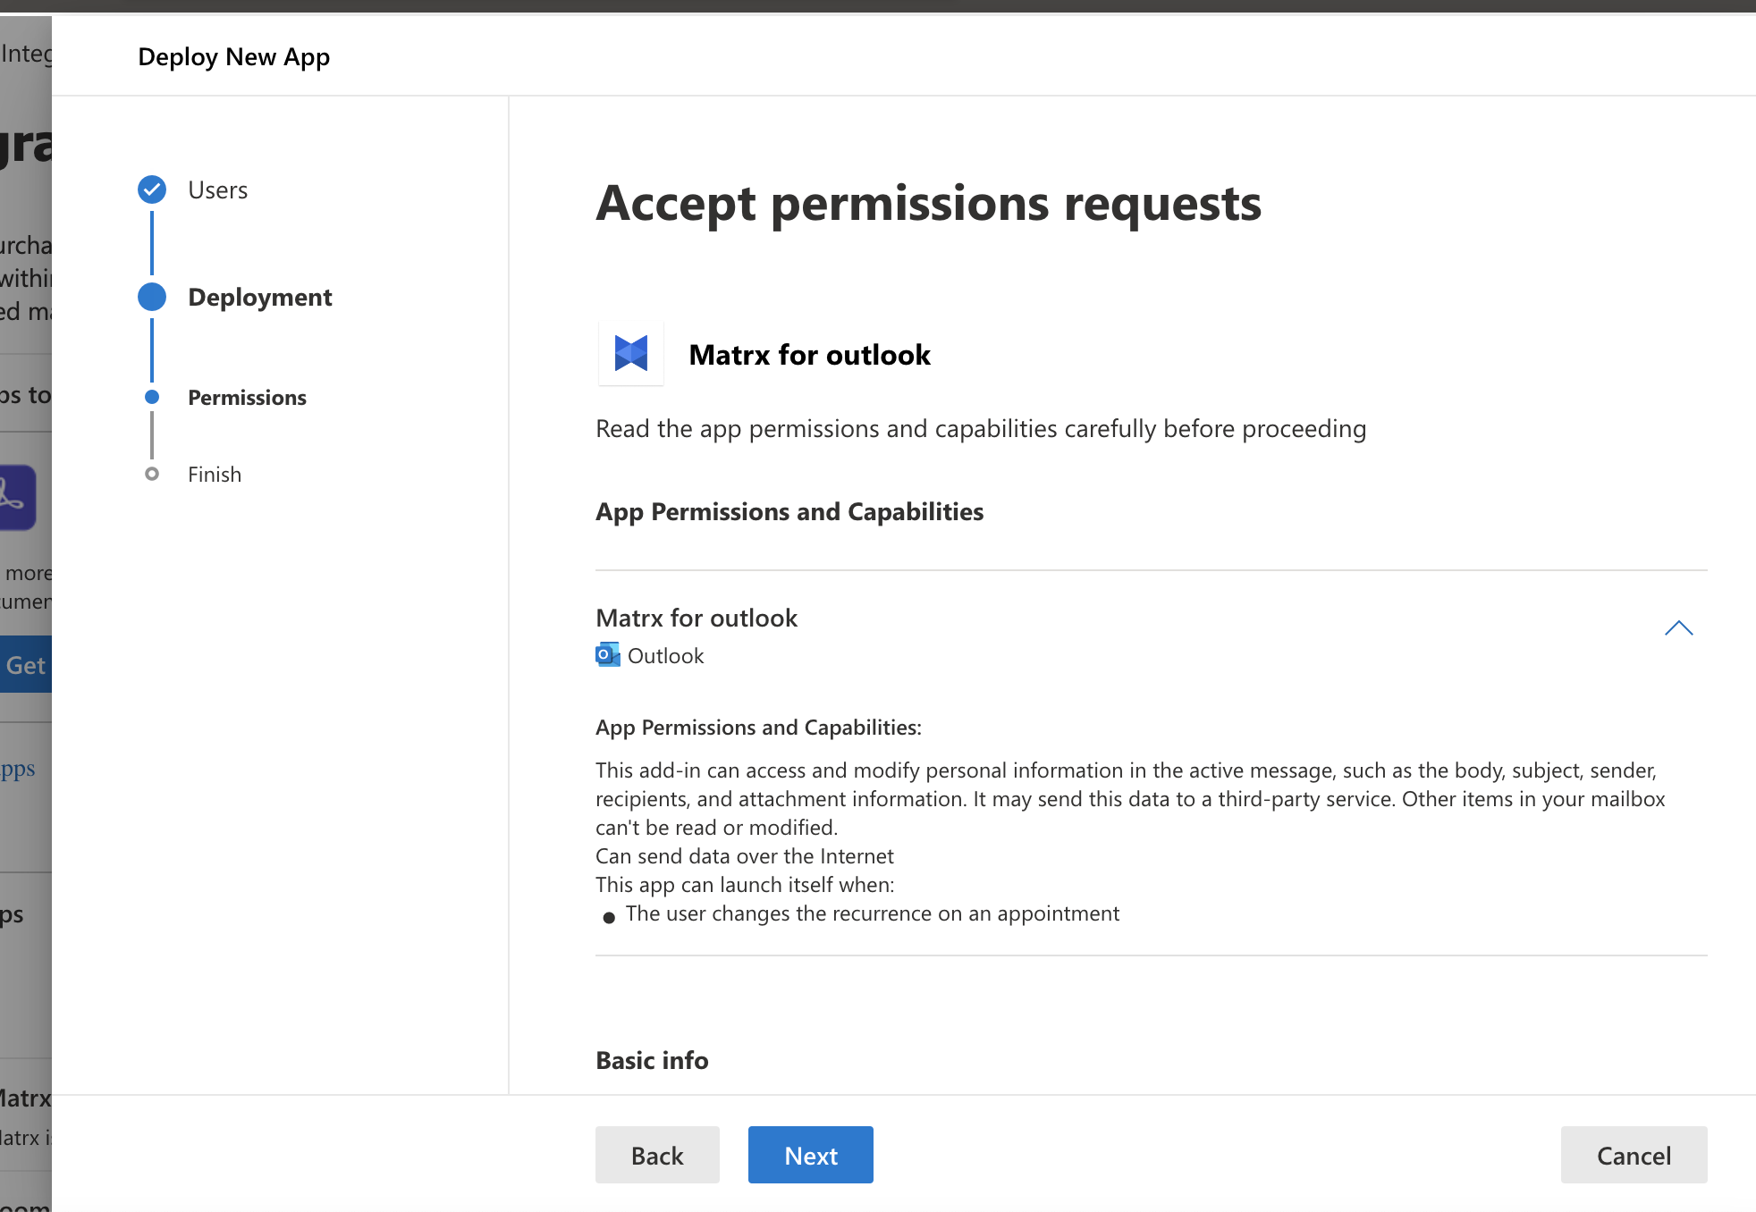Click the small Outlook app icon
The width and height of the screenshot is (1756, 1212).
point(607,655)
